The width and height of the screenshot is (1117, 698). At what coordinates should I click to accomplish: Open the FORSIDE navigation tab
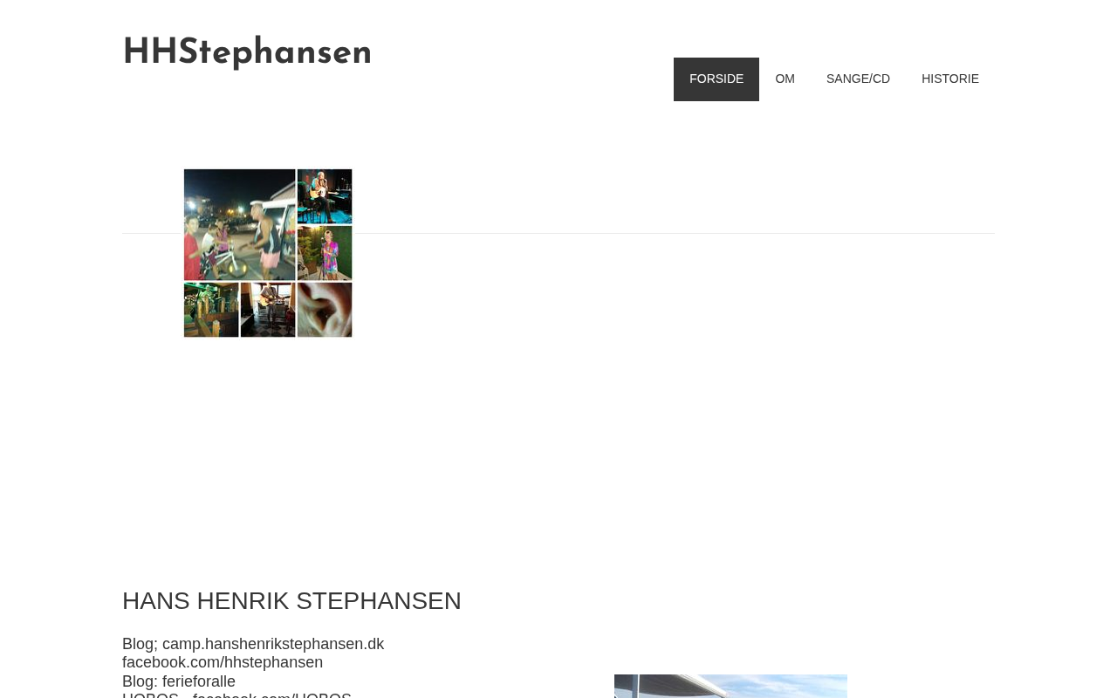(716, 79)
